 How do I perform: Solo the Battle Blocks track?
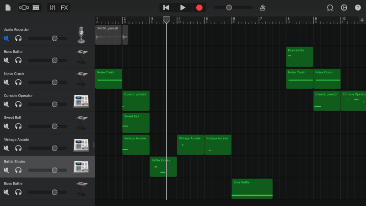coord(18,170)
